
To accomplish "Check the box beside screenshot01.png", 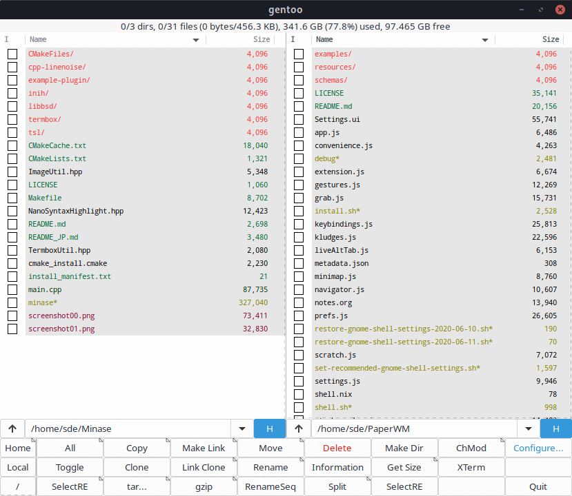I will point(12,329).
